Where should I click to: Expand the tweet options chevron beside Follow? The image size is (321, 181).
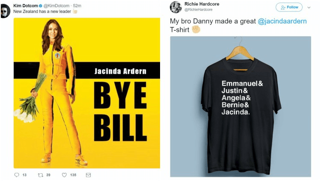(309, 8)
